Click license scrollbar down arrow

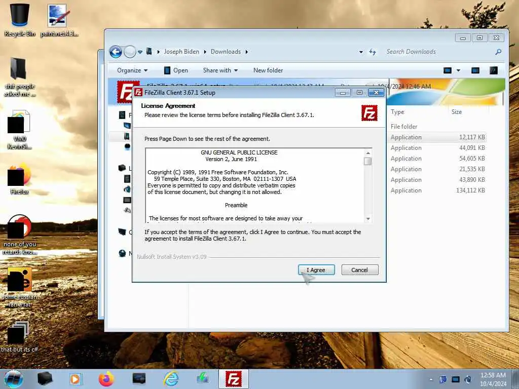368,219
